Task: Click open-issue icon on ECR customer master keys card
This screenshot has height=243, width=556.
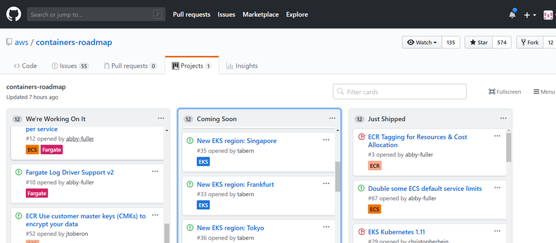Action: 19,216
